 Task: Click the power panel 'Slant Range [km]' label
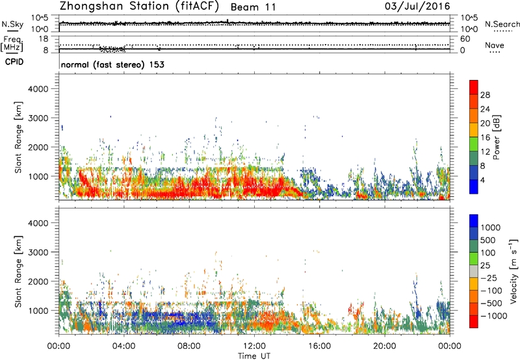tap(18, 137)
